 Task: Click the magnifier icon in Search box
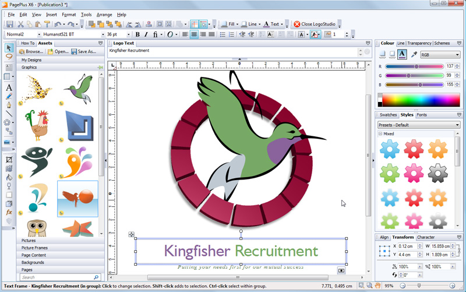(96, 277)
